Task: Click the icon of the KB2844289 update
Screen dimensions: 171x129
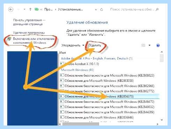Action: 62,112
